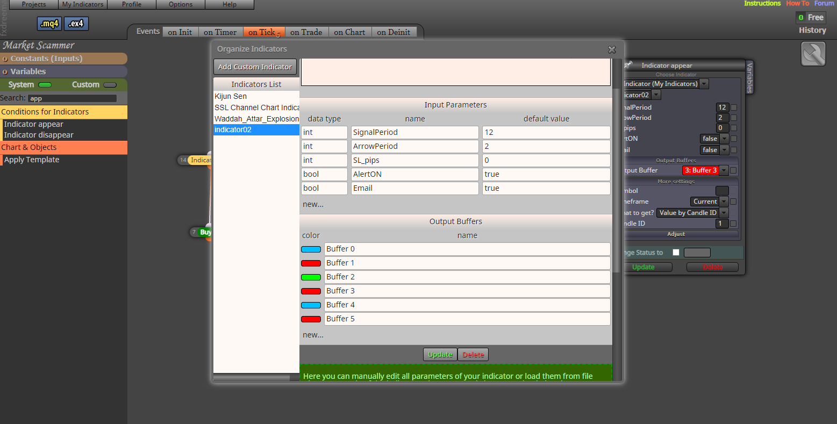Screen dimensions: 837x424
Task: Open the Help menu
Action: click(230, 4)
